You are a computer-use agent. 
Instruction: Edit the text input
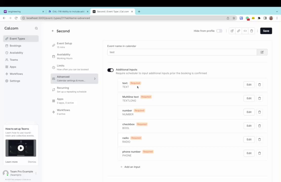tap(249, 85)
